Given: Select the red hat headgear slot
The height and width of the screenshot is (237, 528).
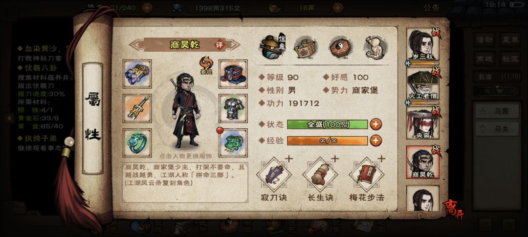Looking at the screenshot, I should [233, 74].
